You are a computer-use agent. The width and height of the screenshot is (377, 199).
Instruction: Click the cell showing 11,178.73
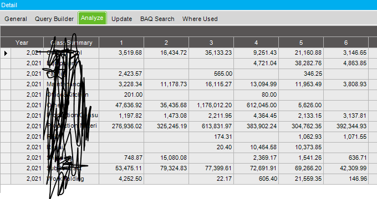point(166,85)
